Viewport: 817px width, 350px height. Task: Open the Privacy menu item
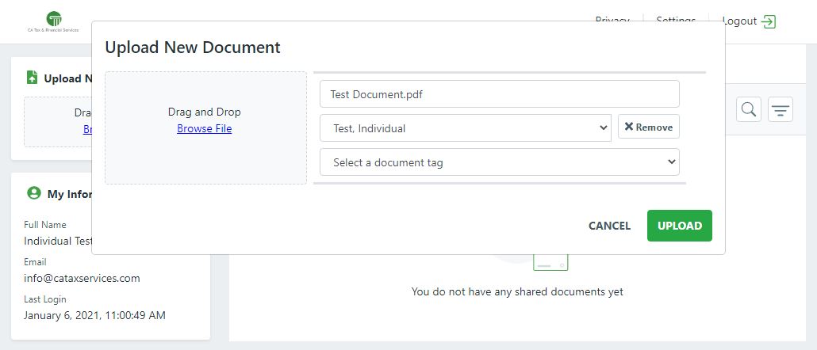tap(612, 21)
